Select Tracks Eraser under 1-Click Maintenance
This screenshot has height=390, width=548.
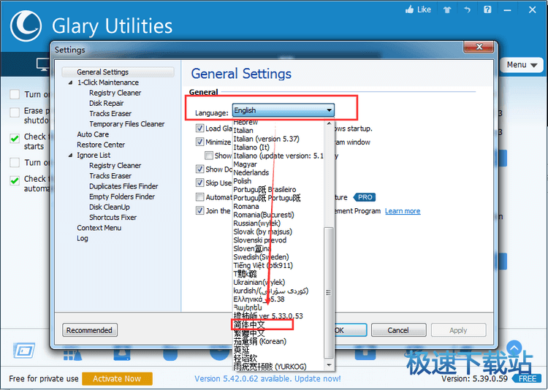(x=110, y=114)
